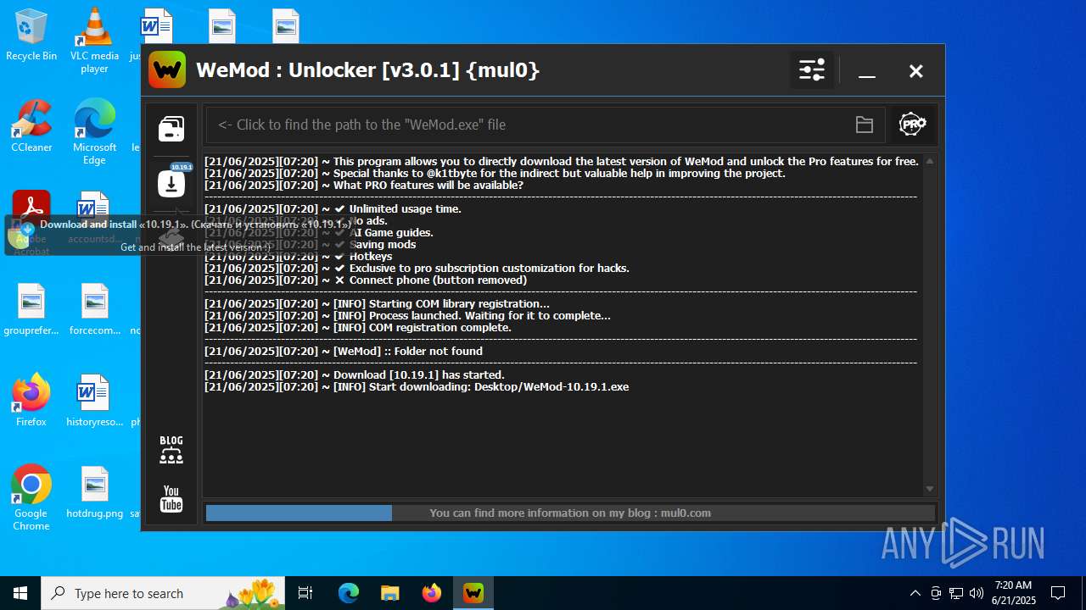Click the download progress bar
The height and width of the screenshot is (610, 1086).
pyautogui.click(x=570, y=513)
